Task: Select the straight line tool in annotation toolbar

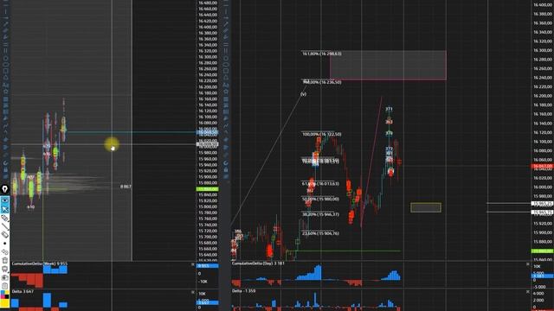Action: point(4,226)
